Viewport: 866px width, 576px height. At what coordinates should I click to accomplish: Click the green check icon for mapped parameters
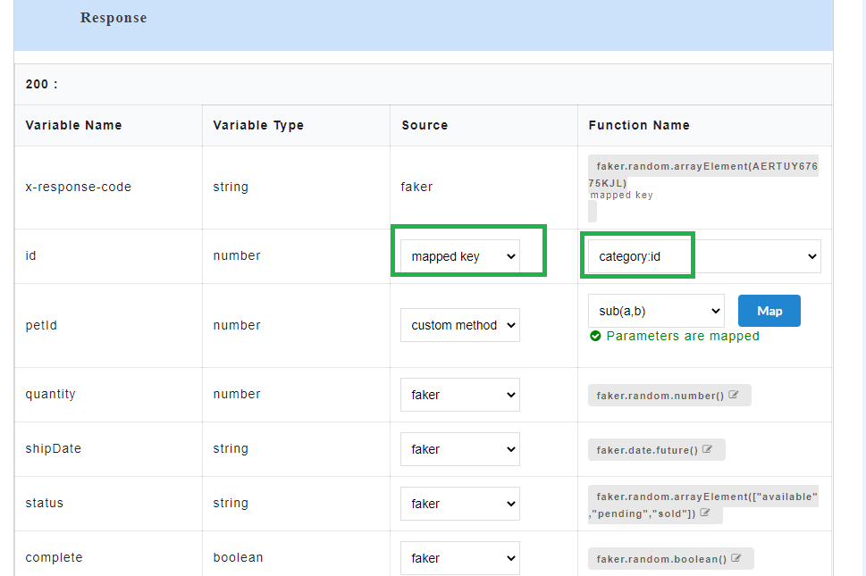(595, 336)
